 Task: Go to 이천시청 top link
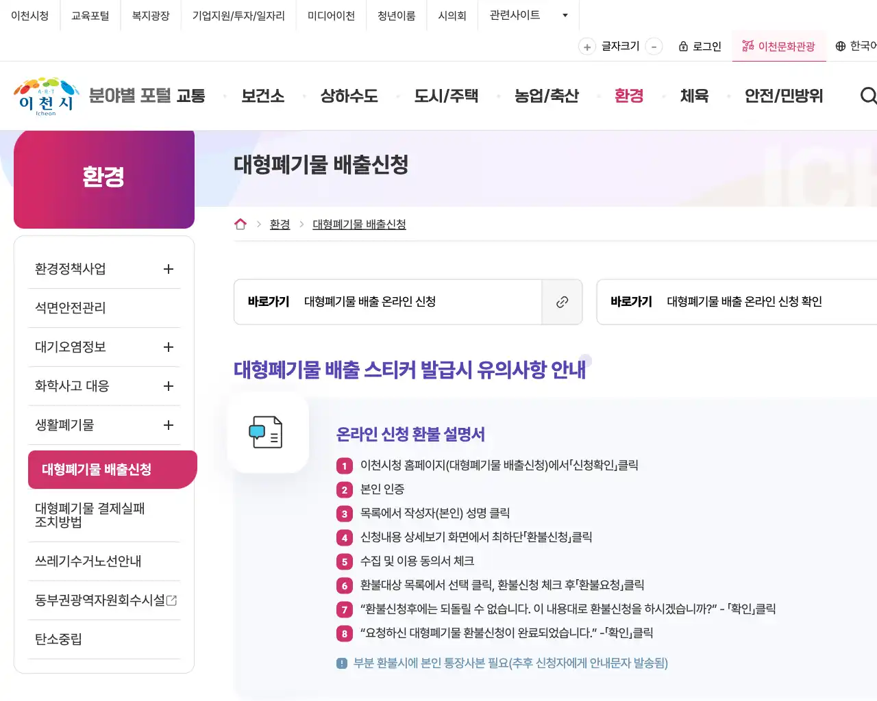coord(29,15)
